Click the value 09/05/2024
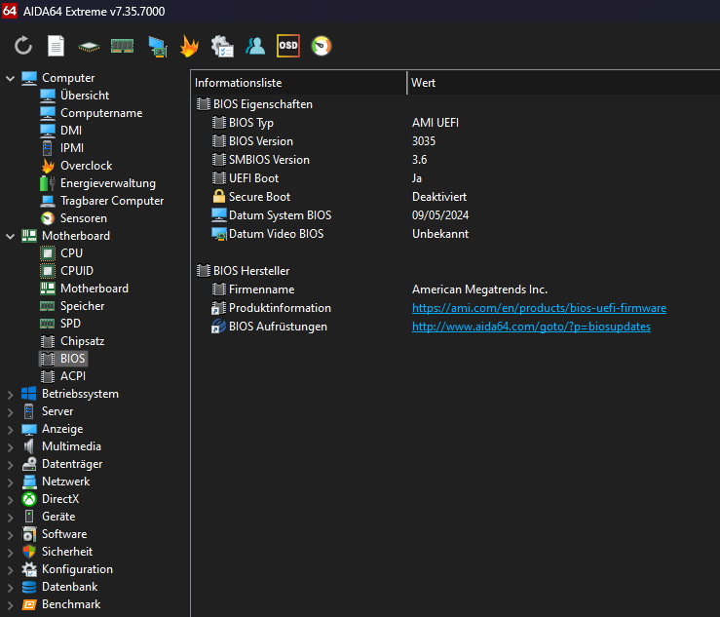 pos(440,215)
